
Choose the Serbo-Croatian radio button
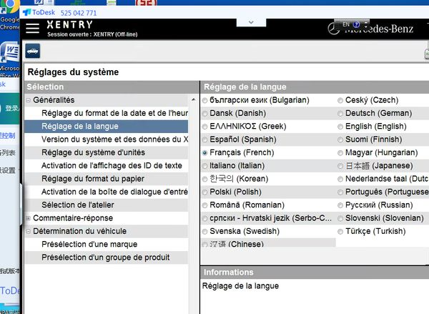(x=204, y=218)
